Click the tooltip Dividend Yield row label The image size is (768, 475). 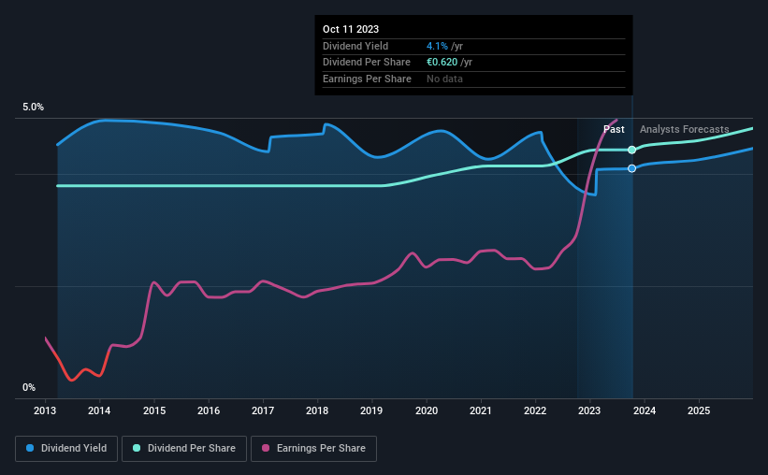[x=355, y=46]
